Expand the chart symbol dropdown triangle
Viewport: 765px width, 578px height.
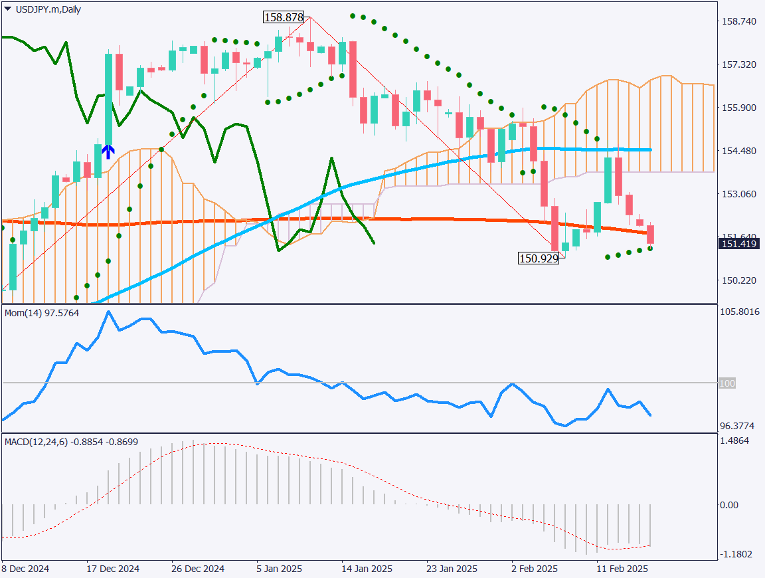tap(6, 9)
